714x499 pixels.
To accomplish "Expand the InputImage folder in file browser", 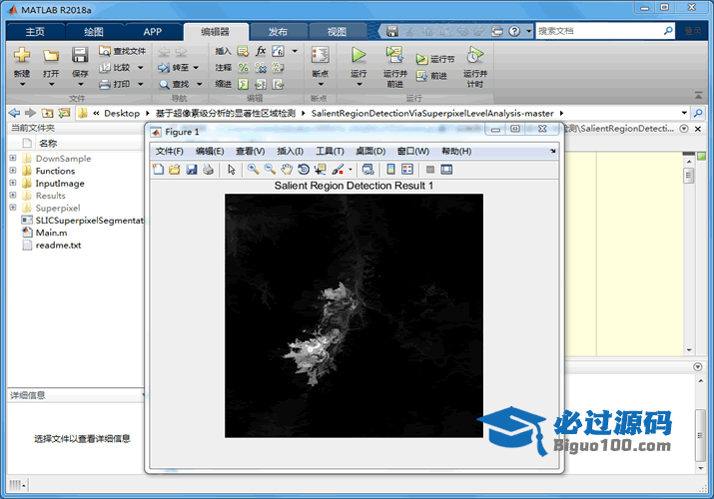I will (13, 184).
